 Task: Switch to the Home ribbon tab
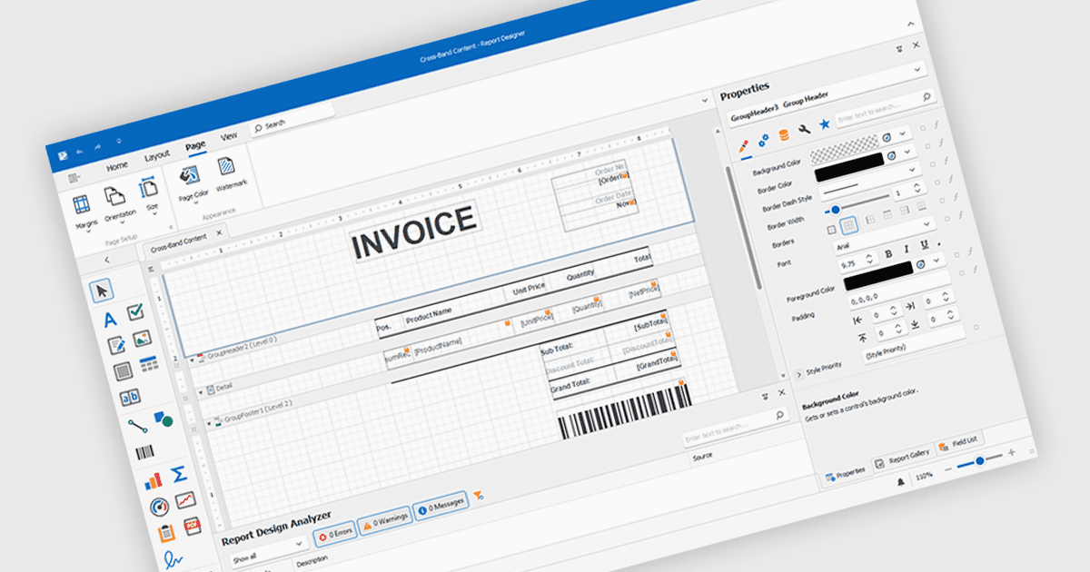117,166
